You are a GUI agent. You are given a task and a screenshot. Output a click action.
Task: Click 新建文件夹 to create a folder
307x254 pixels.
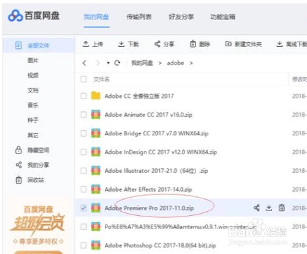click(243, 44)
